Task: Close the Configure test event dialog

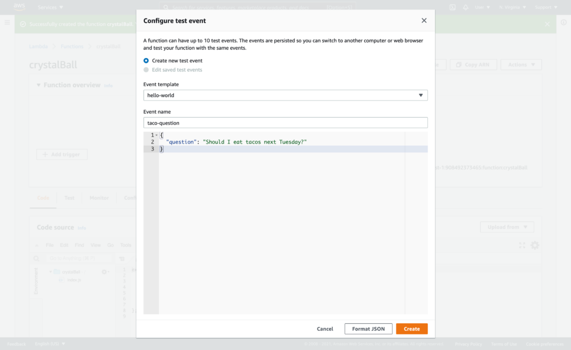Action: click(424, 21)
